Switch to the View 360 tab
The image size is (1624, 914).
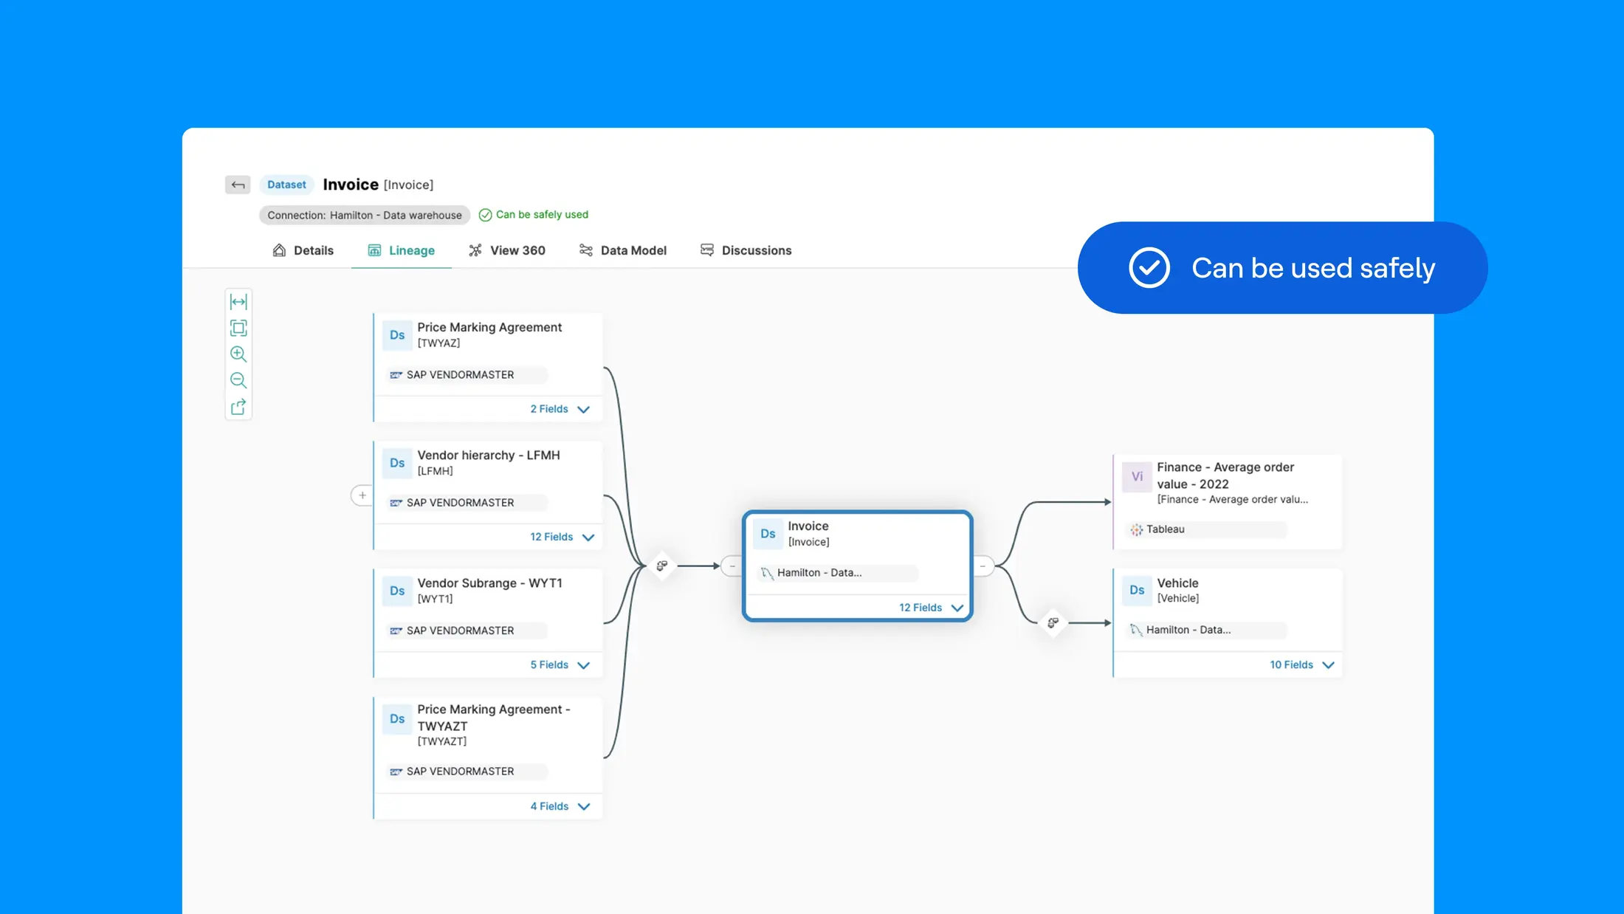point(507,250)
